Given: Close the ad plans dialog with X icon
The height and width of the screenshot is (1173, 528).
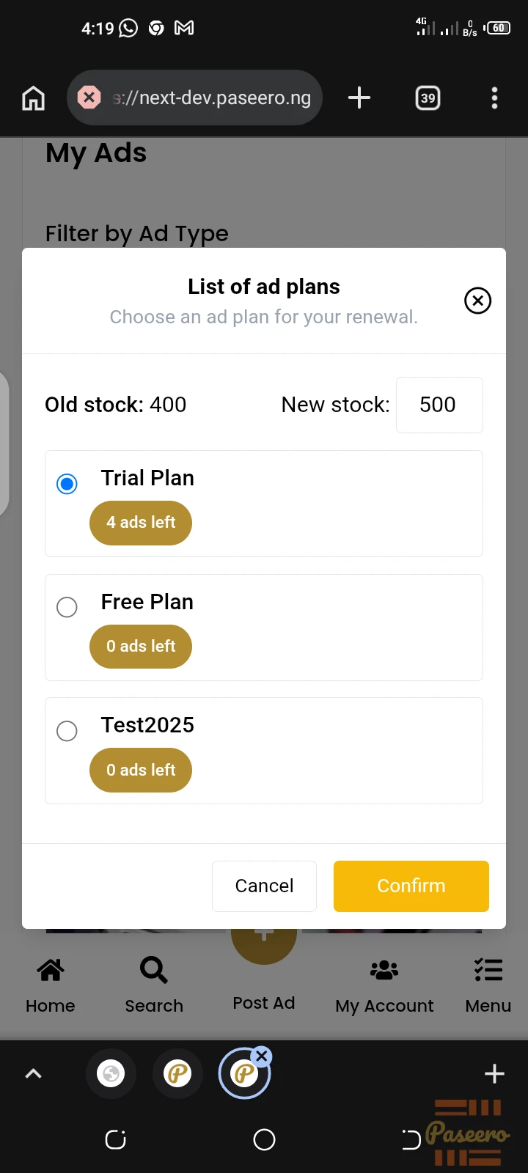Looking at the screenshot, I should click(477, 301).
